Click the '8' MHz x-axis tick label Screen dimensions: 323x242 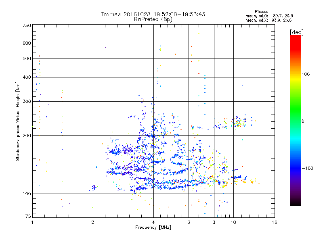214,222
